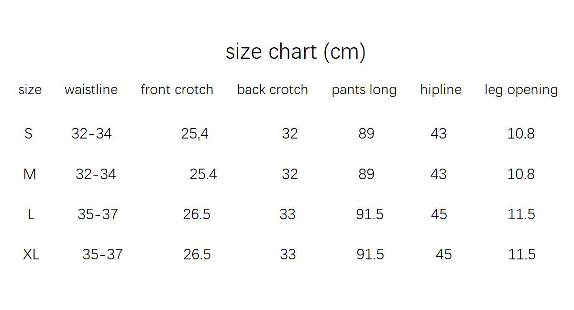574x310 pixels.
Task: Click the 'hipline' column header
Action: click(x=441, y=90)
